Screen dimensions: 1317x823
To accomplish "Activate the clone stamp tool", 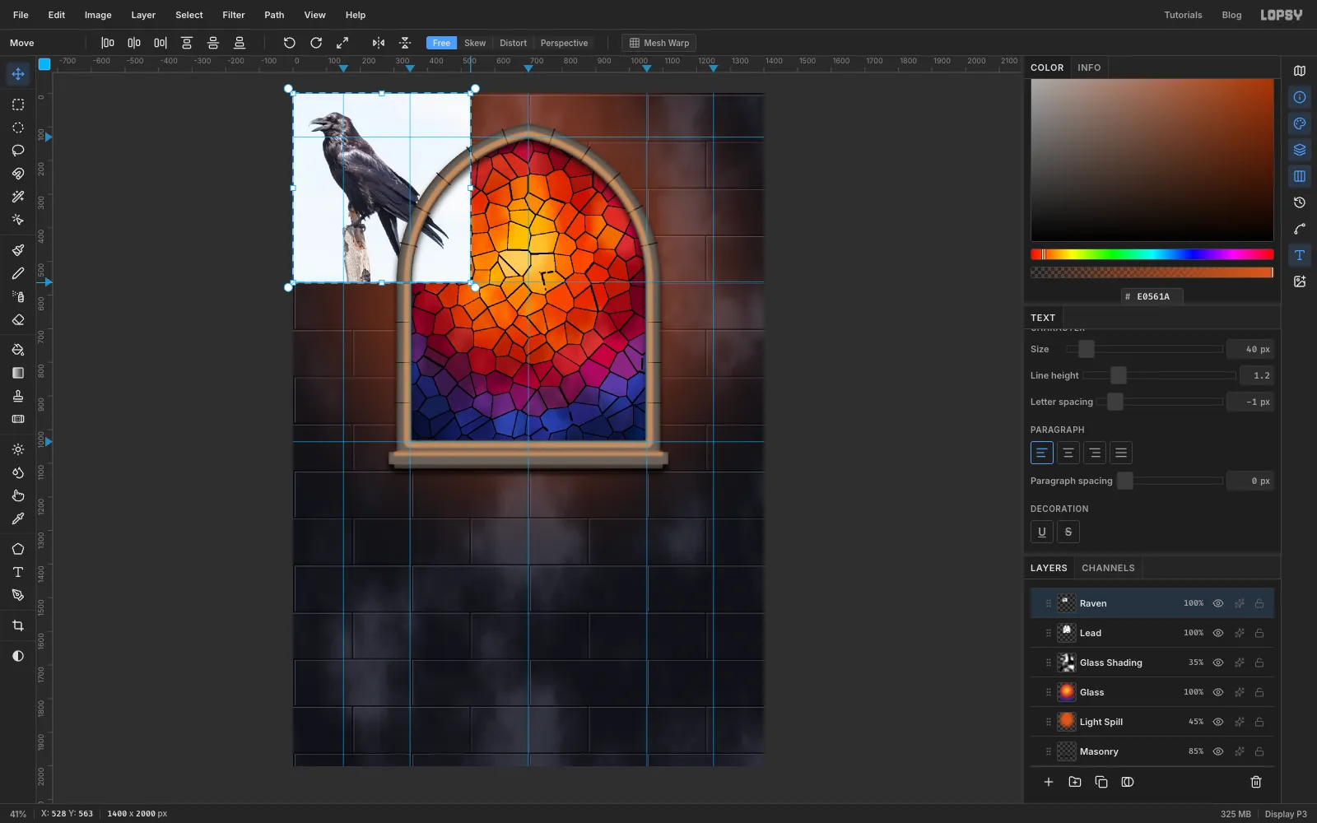I will tap(18, 396).
